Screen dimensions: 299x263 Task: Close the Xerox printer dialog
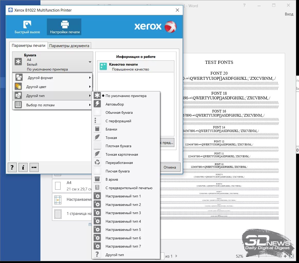[177, 10]
